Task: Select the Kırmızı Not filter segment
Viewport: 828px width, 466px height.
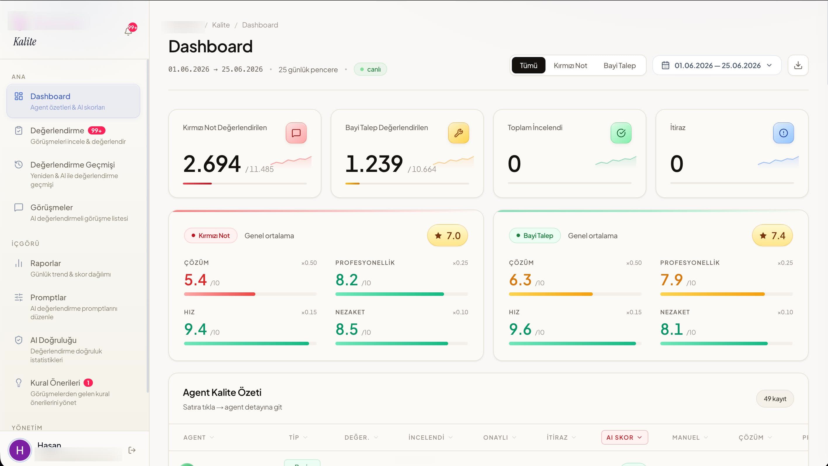Action: [570, 65]
